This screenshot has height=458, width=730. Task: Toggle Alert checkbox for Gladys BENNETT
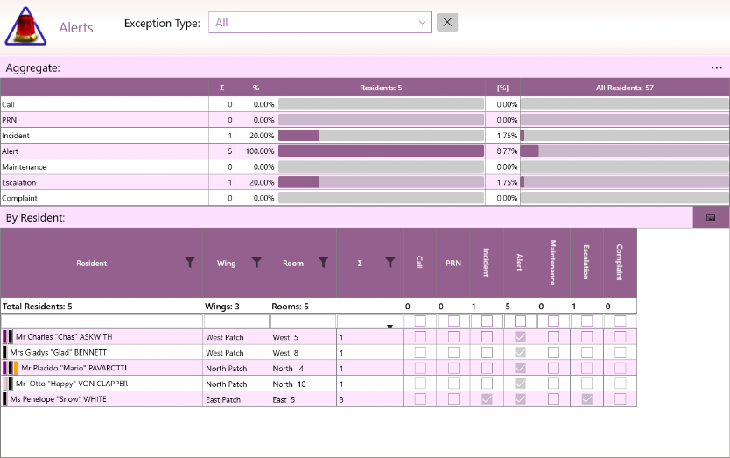pyautogui.click(x=520, y=352)
